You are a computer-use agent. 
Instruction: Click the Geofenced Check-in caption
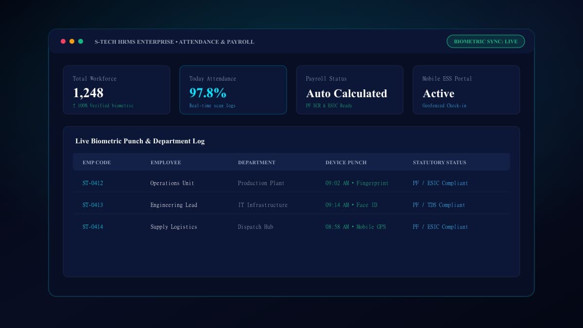[x=444, y=105]
